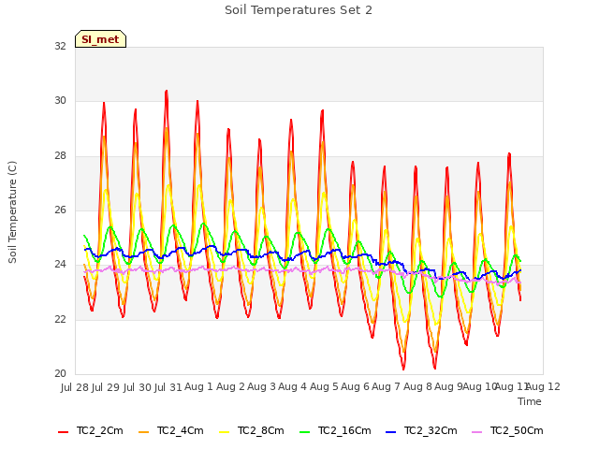Screen dimensions: 599x449
Task: Toggle the TC2_16Cm legend entry
Action: coord(335,431)
